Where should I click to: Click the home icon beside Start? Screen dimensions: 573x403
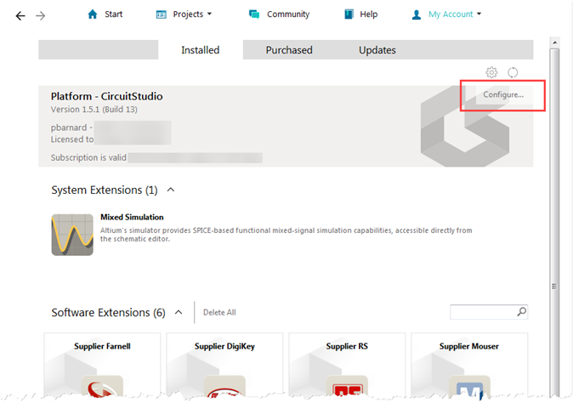93,14
